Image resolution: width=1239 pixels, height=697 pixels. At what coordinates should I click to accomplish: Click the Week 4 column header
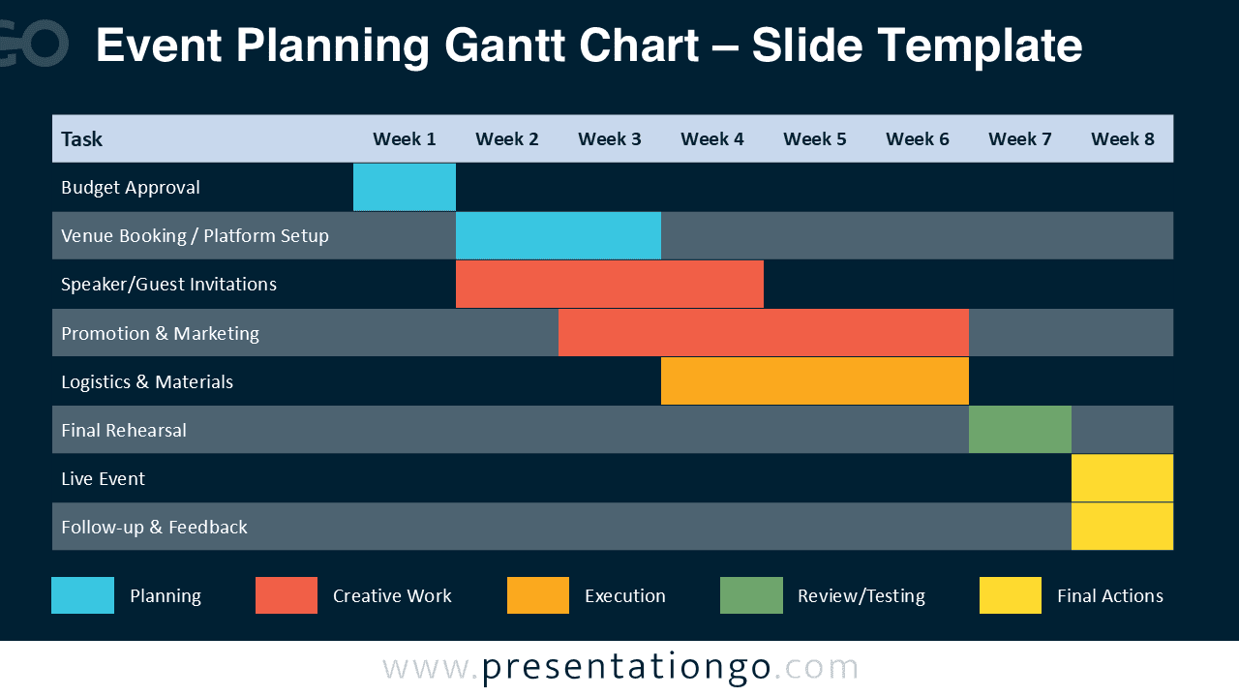712,138
